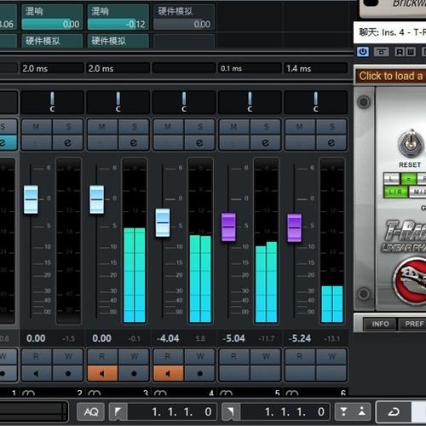Select L/R mode button in T-RackS
The width and height of the screenshot is (426, 426).
click(x=395, y=193)
